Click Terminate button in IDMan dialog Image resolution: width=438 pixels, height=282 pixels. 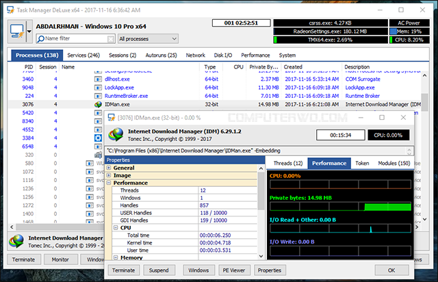coord(123,270)
